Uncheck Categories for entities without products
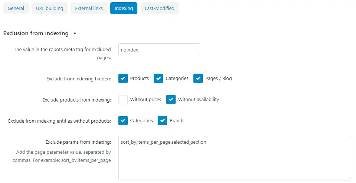This screenshot has height=183, width=356. pyautogui.click(x=123, y=121)
